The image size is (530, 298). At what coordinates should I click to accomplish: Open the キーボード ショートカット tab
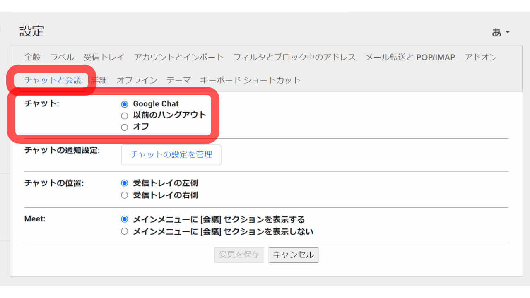click(x=251, y=80)
